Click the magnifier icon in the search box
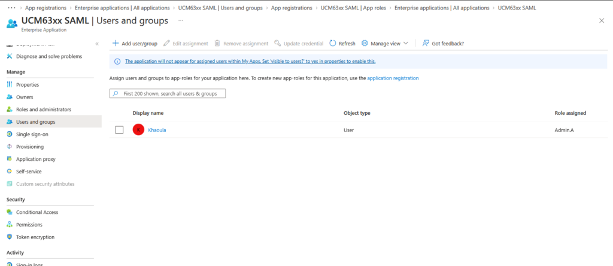 click(116, 94)
